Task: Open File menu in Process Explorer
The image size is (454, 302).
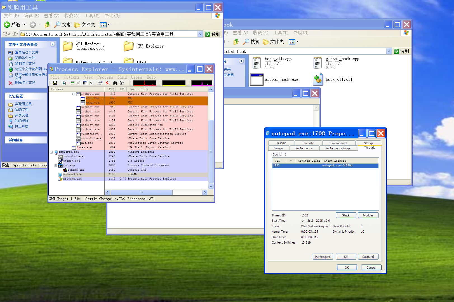Action: [55, 77]
